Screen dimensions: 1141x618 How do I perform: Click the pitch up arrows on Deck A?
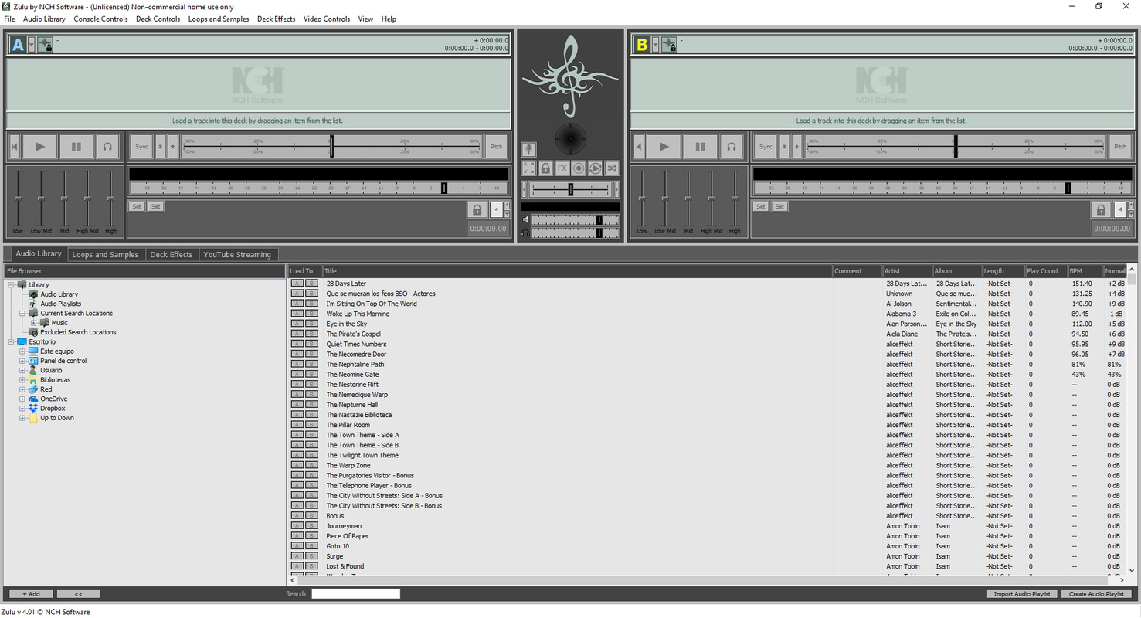click(173, 146)
